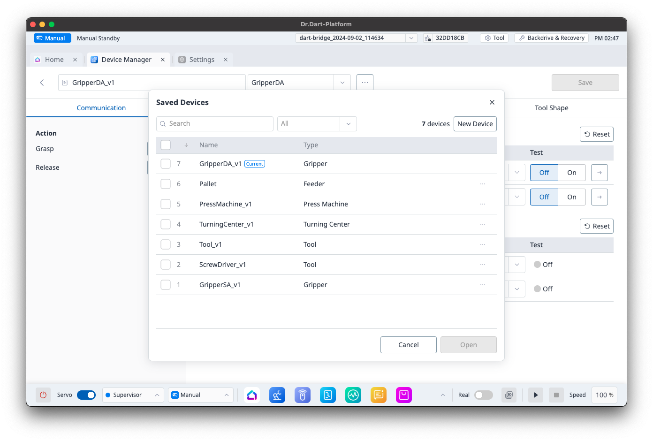Open options menu for Pallet row
The width and height of the screenshot is (653, 441).
(x=483, y=184)
